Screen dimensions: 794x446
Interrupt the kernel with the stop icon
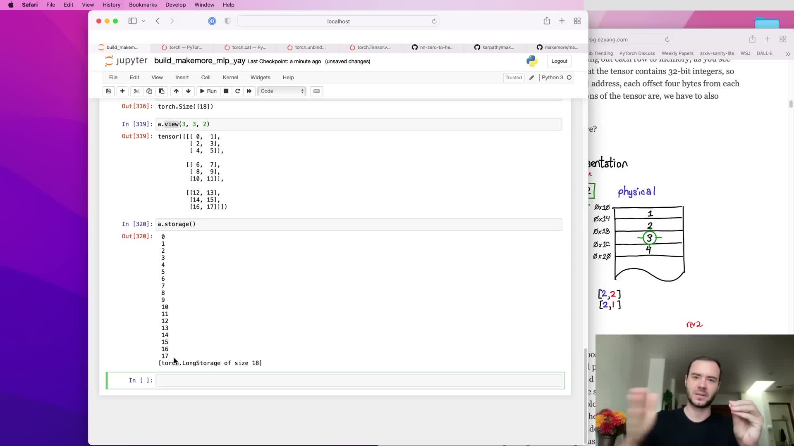tap(226, 91)
